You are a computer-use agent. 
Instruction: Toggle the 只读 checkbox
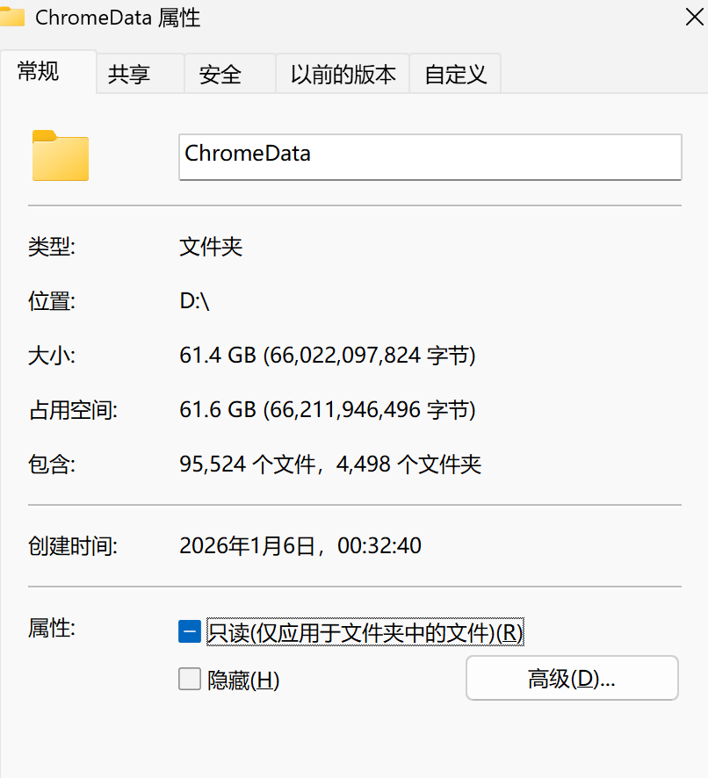190,631
